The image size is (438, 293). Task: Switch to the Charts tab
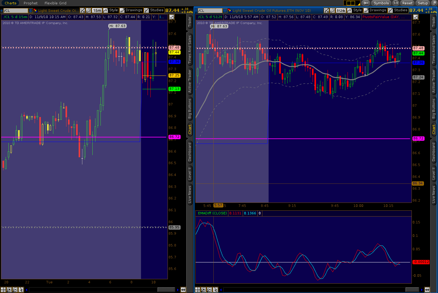pyautogui.click(x=10, y=3)
